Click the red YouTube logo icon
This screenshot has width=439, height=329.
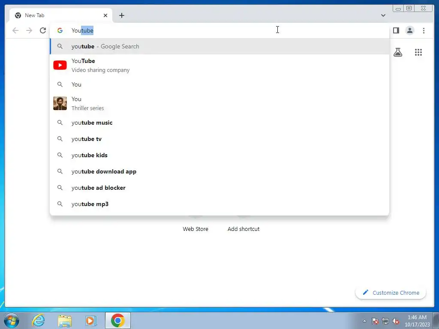(x=60, y=65)
